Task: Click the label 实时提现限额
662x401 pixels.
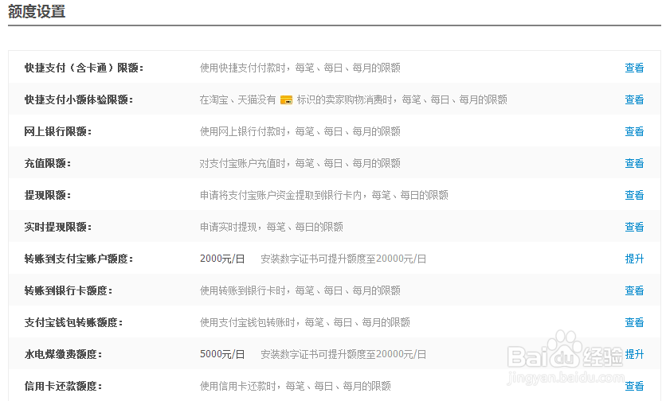Action: (x=58, y=228)
